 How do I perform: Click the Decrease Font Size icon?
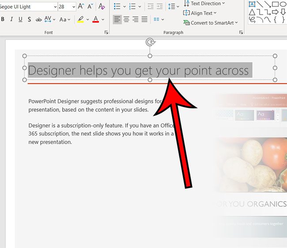point(90,7)
